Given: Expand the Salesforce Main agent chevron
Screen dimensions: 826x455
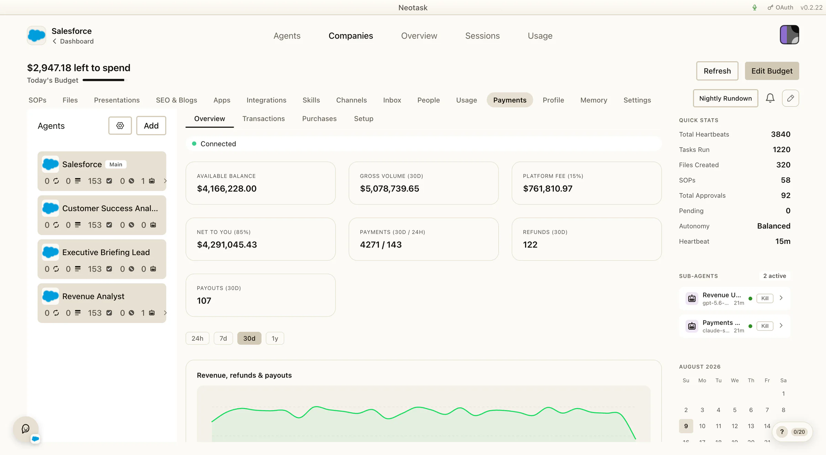Looking at the screenshot, I should (x=165, y=181).
